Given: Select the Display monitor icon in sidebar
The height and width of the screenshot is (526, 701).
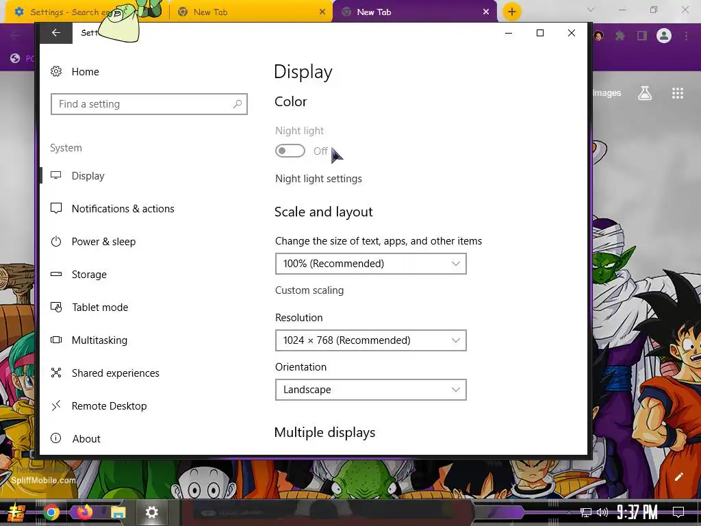Looking at the screenshot, I should pos(56,175).
